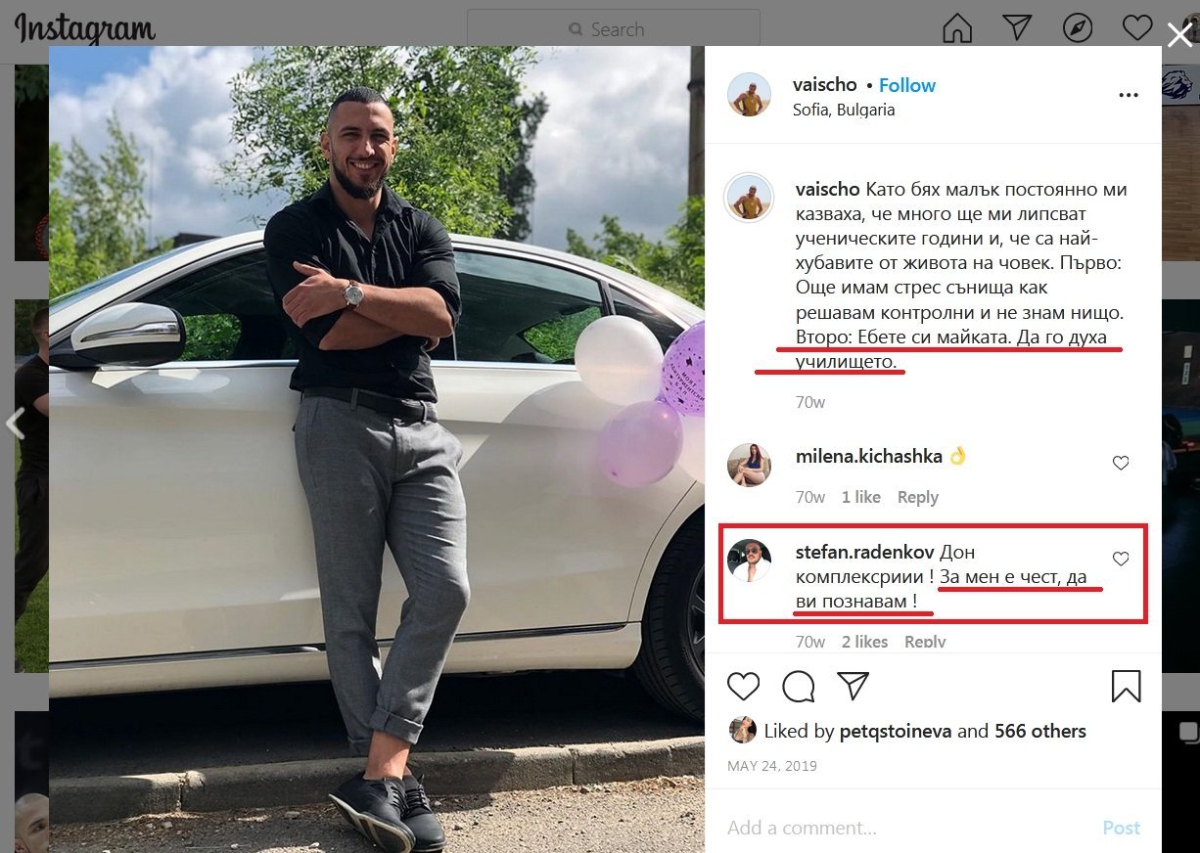
Task: Share the post via paper plane icon
Action: coord(854,686)
